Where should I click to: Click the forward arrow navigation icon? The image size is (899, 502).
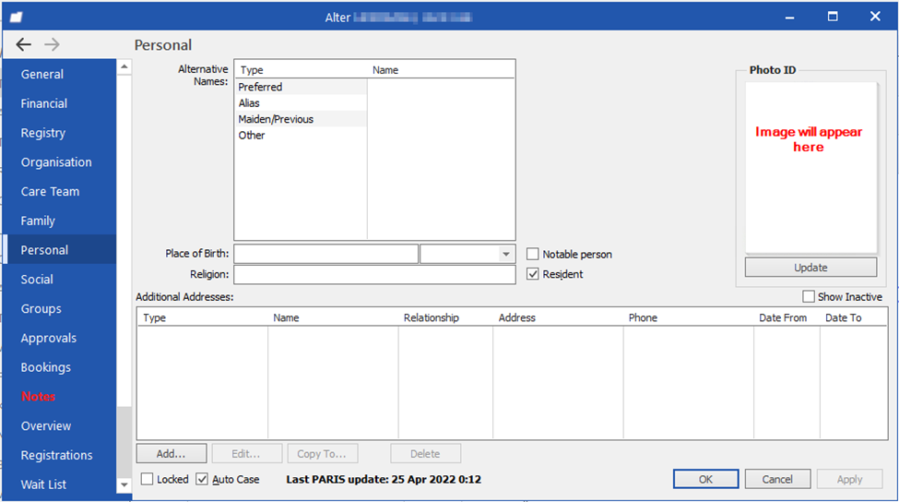[52, 45]
